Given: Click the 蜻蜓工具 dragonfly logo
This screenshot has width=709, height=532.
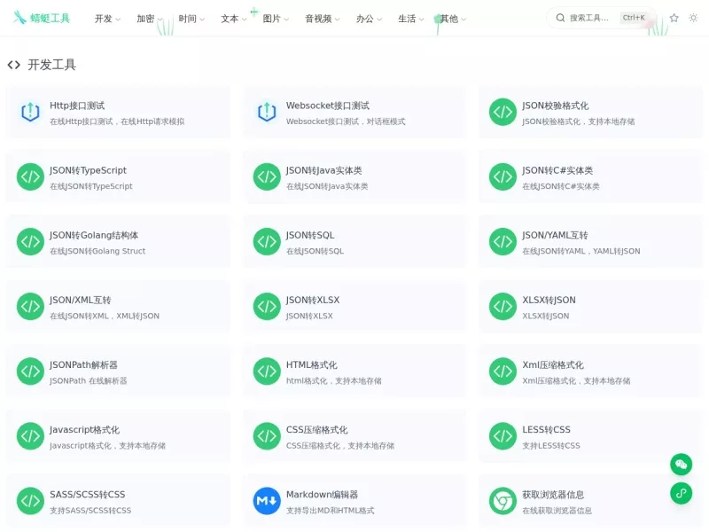Looking at the screenshot, I should coord(42,18).
